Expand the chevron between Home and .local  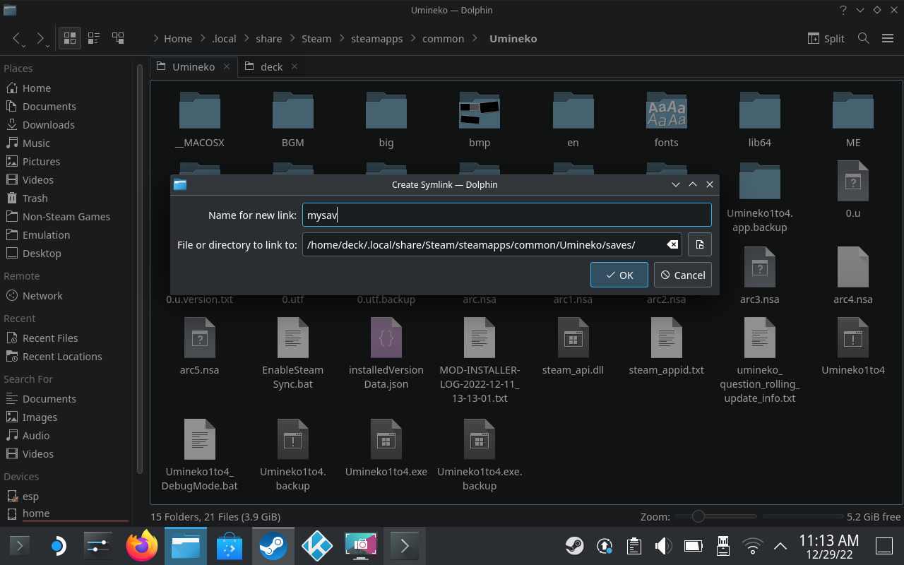tap(202, 39)
